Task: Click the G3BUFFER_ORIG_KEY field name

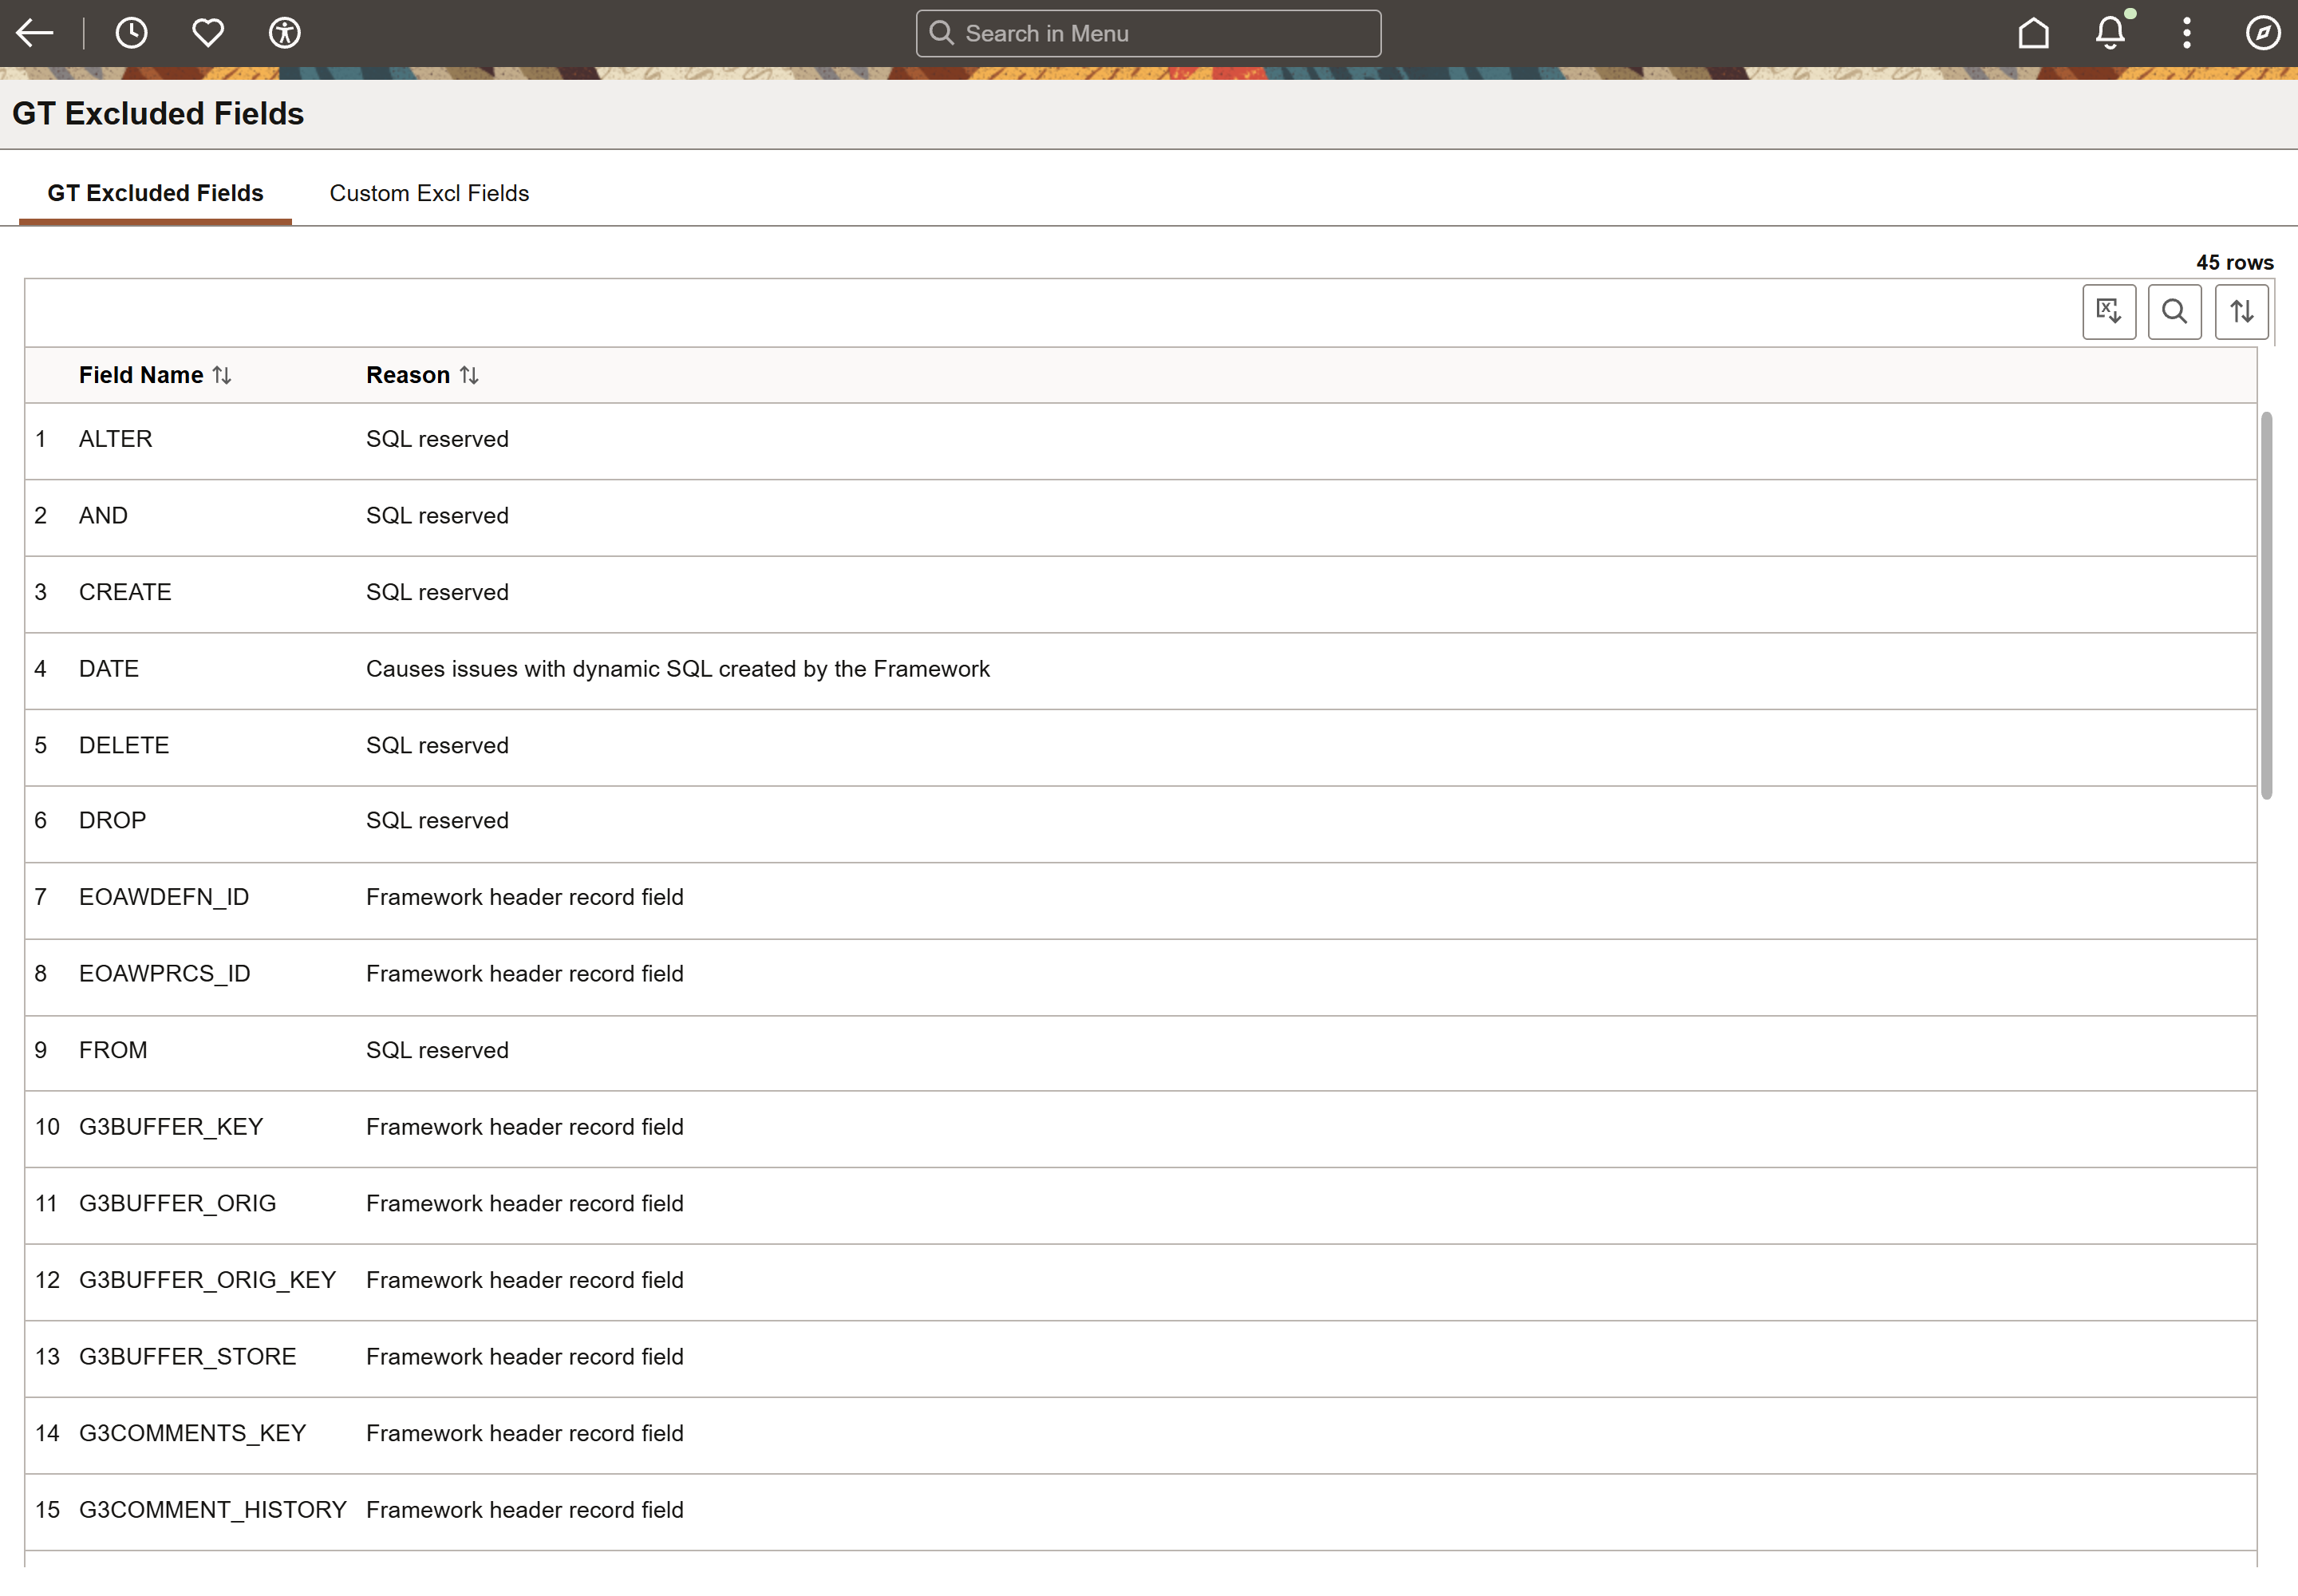Action: (208, 1280)
